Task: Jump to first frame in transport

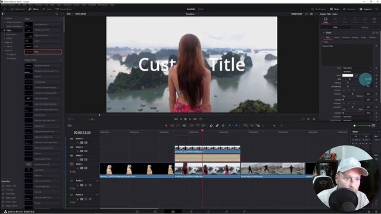Action: (176, 119)
